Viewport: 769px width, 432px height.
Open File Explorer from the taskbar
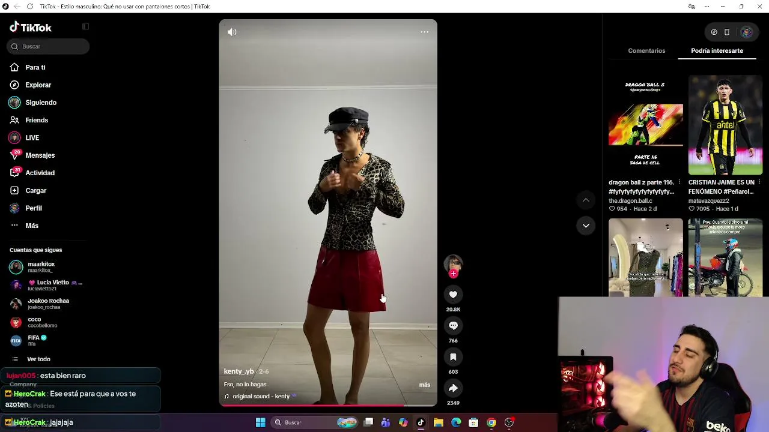coord(439,422)
